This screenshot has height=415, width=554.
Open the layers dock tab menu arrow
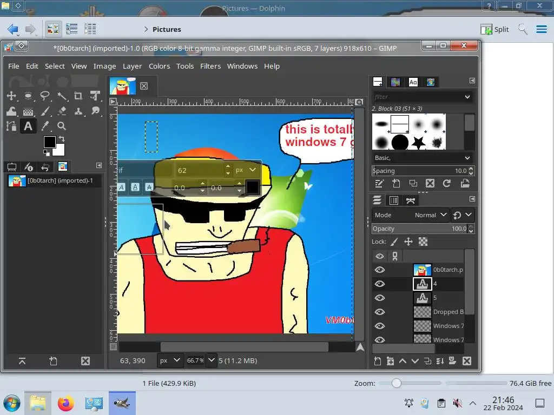472,199
